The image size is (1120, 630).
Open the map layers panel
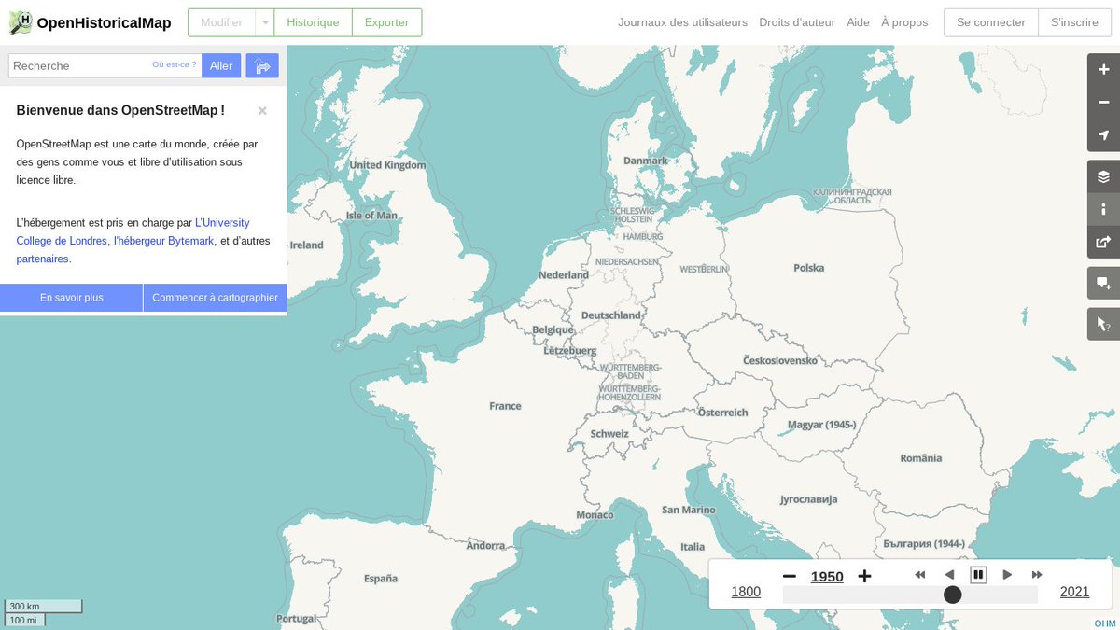pos(1103,176)
